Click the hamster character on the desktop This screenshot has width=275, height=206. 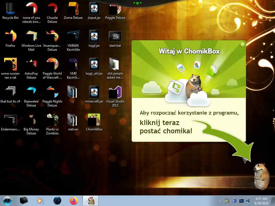(x=262, y=176)
